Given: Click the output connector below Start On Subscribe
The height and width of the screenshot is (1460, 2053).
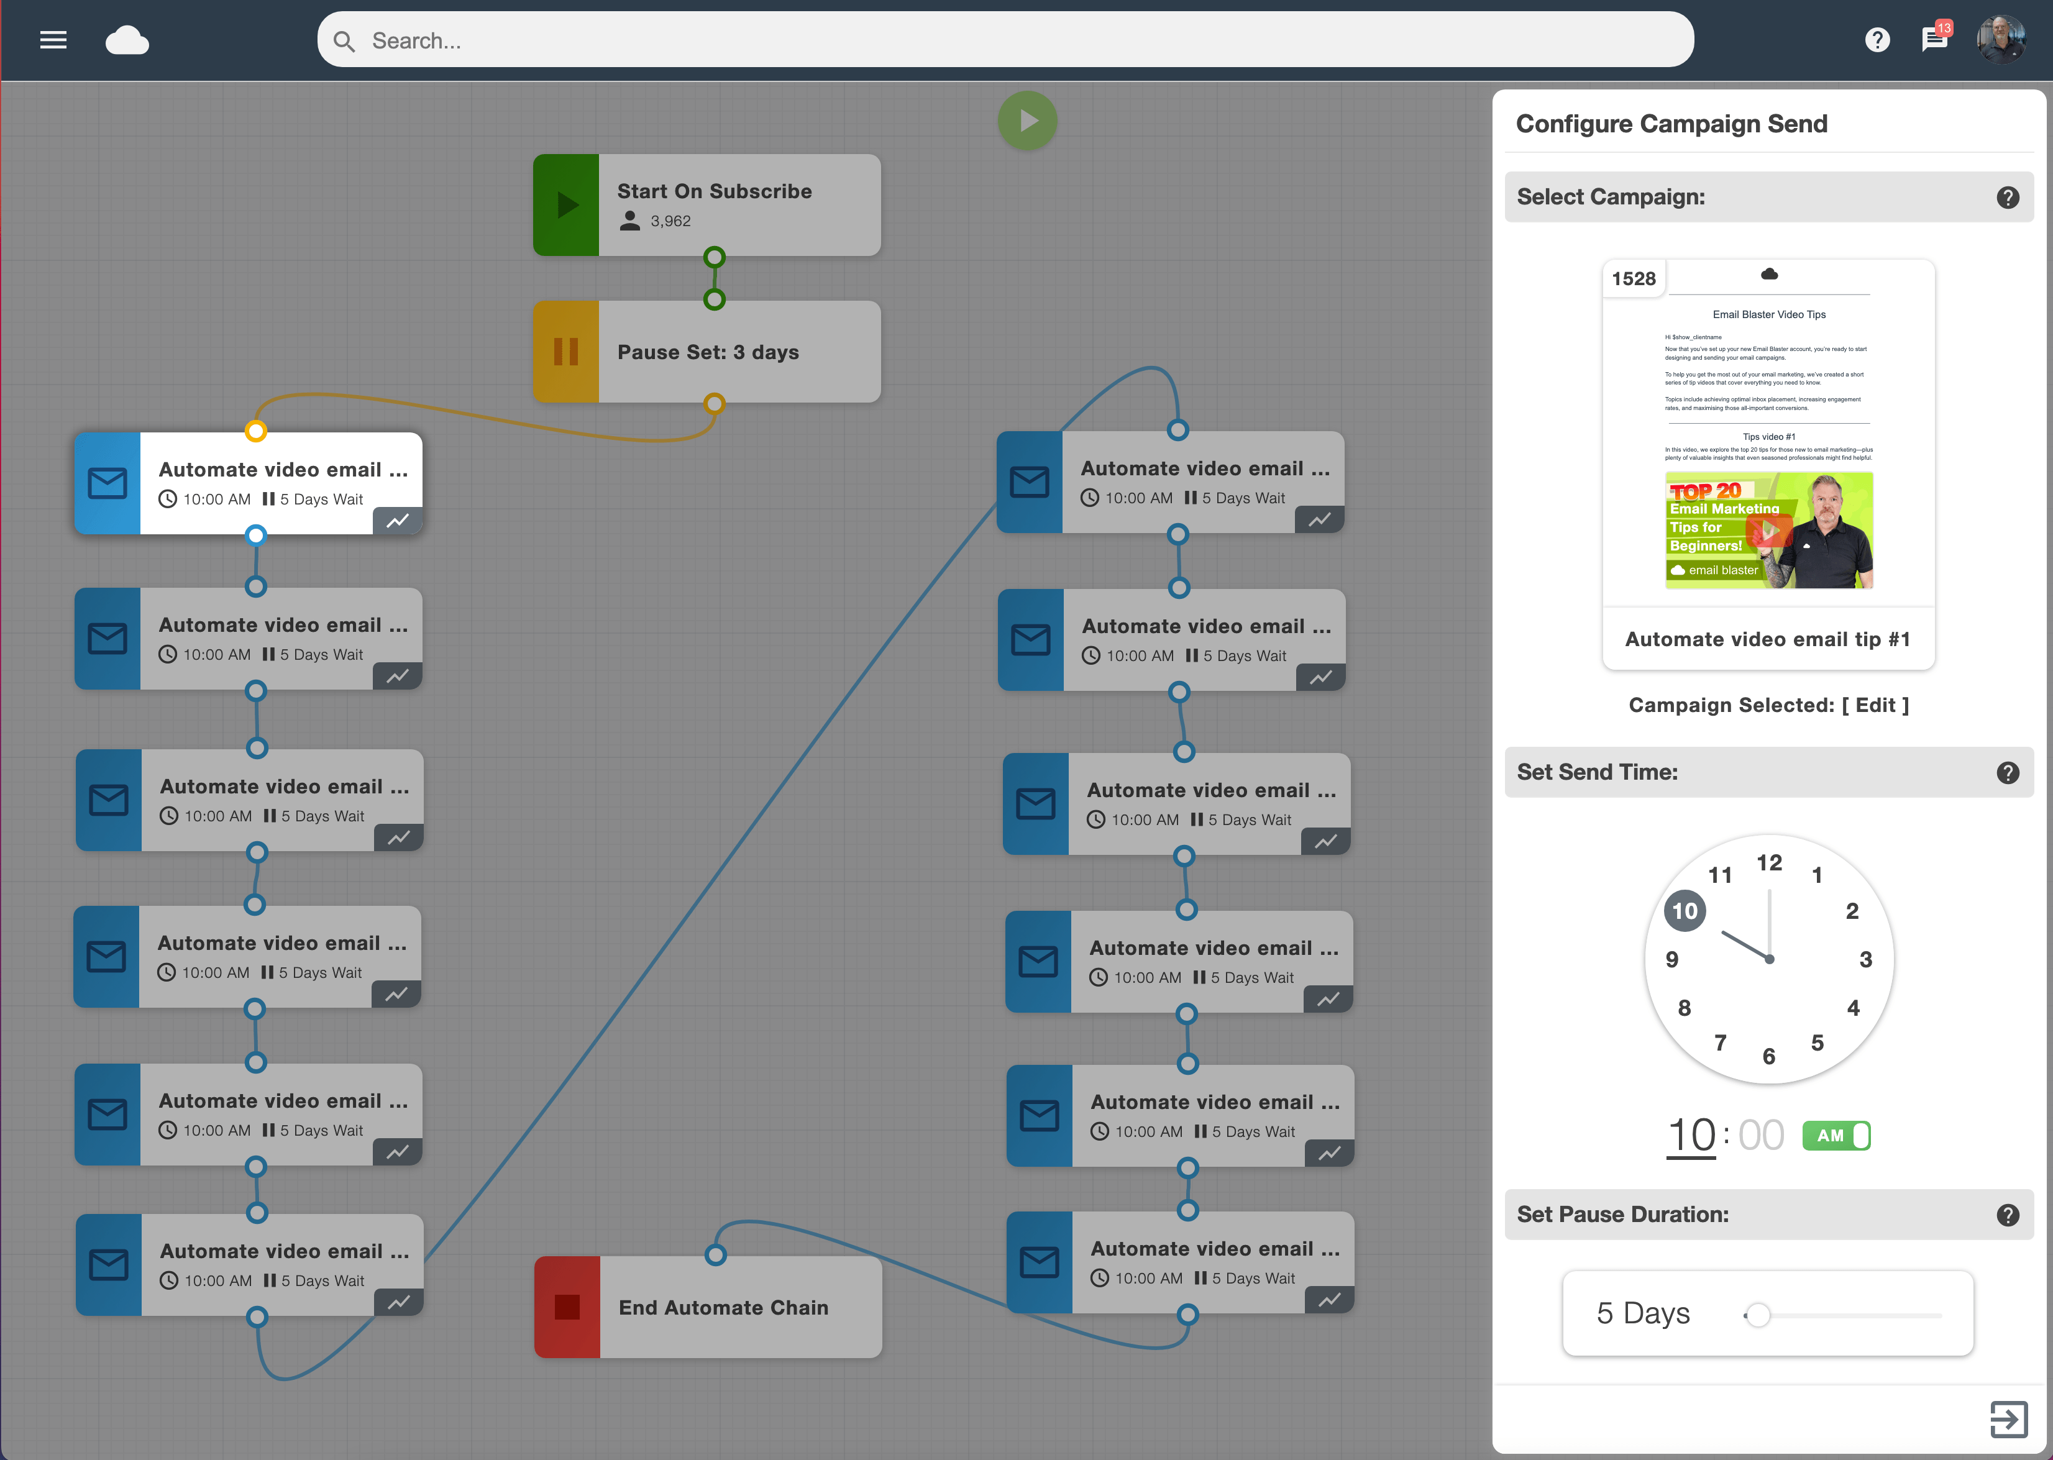Looking at the screenshot, I should 714,257.
